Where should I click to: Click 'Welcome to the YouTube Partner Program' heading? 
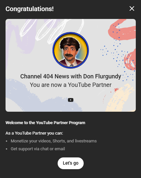pyautogui.click(x=45, y=123)
